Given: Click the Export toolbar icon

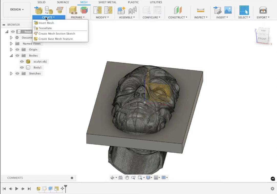Looking at the screenshot, I should coord(263,10).
